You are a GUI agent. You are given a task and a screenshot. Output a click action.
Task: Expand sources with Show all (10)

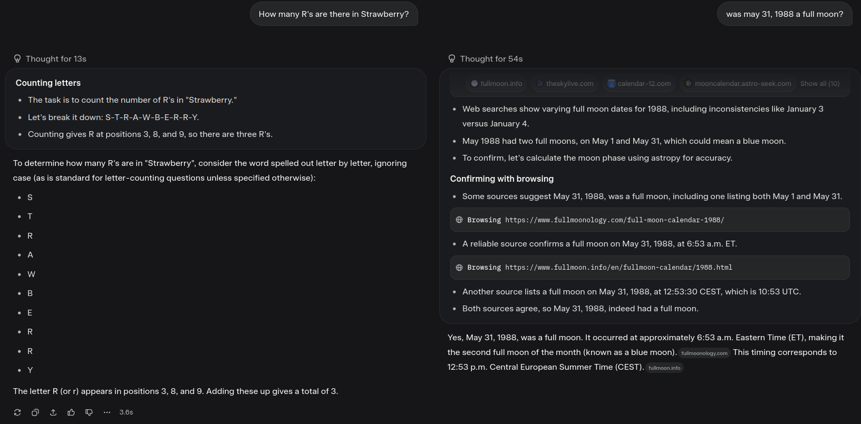coord(820,83)
